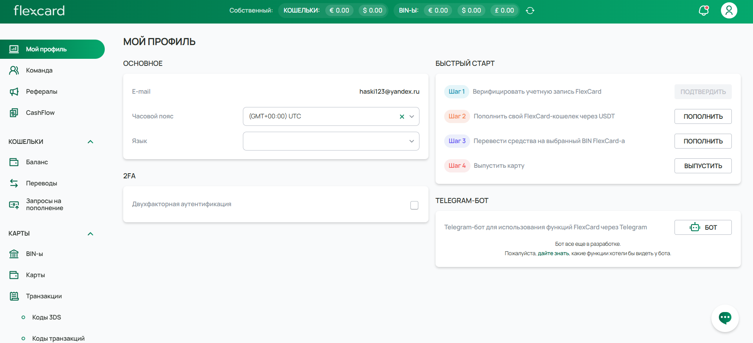The width and height of the screenshot is (753, 343).
Task: Click the Команда people icon
Action: tap(14, 70)
